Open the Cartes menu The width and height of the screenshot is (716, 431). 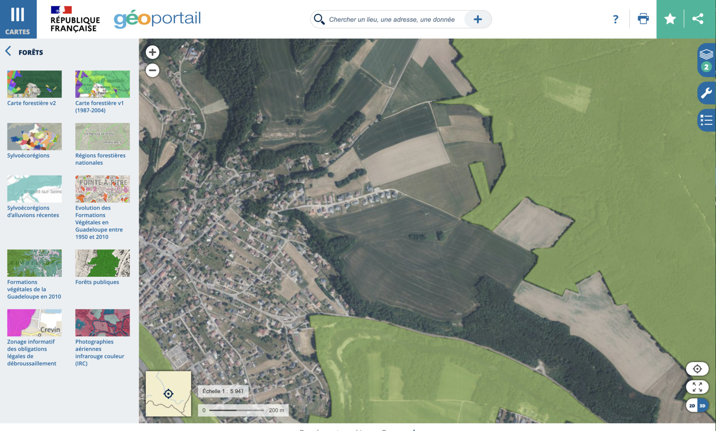(x=18, y=19)
